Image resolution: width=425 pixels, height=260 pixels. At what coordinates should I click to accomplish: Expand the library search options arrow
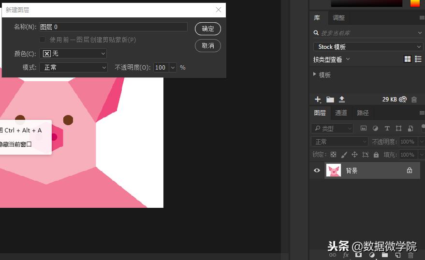point(420,33)
